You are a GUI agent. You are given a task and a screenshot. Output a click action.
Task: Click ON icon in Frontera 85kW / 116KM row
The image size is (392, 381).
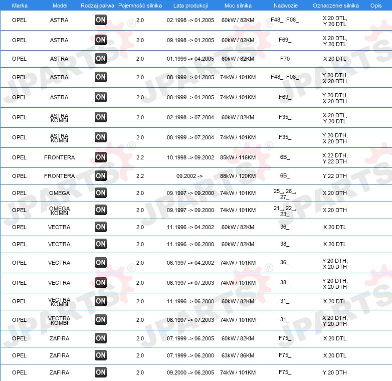click(x=101, y=157)
